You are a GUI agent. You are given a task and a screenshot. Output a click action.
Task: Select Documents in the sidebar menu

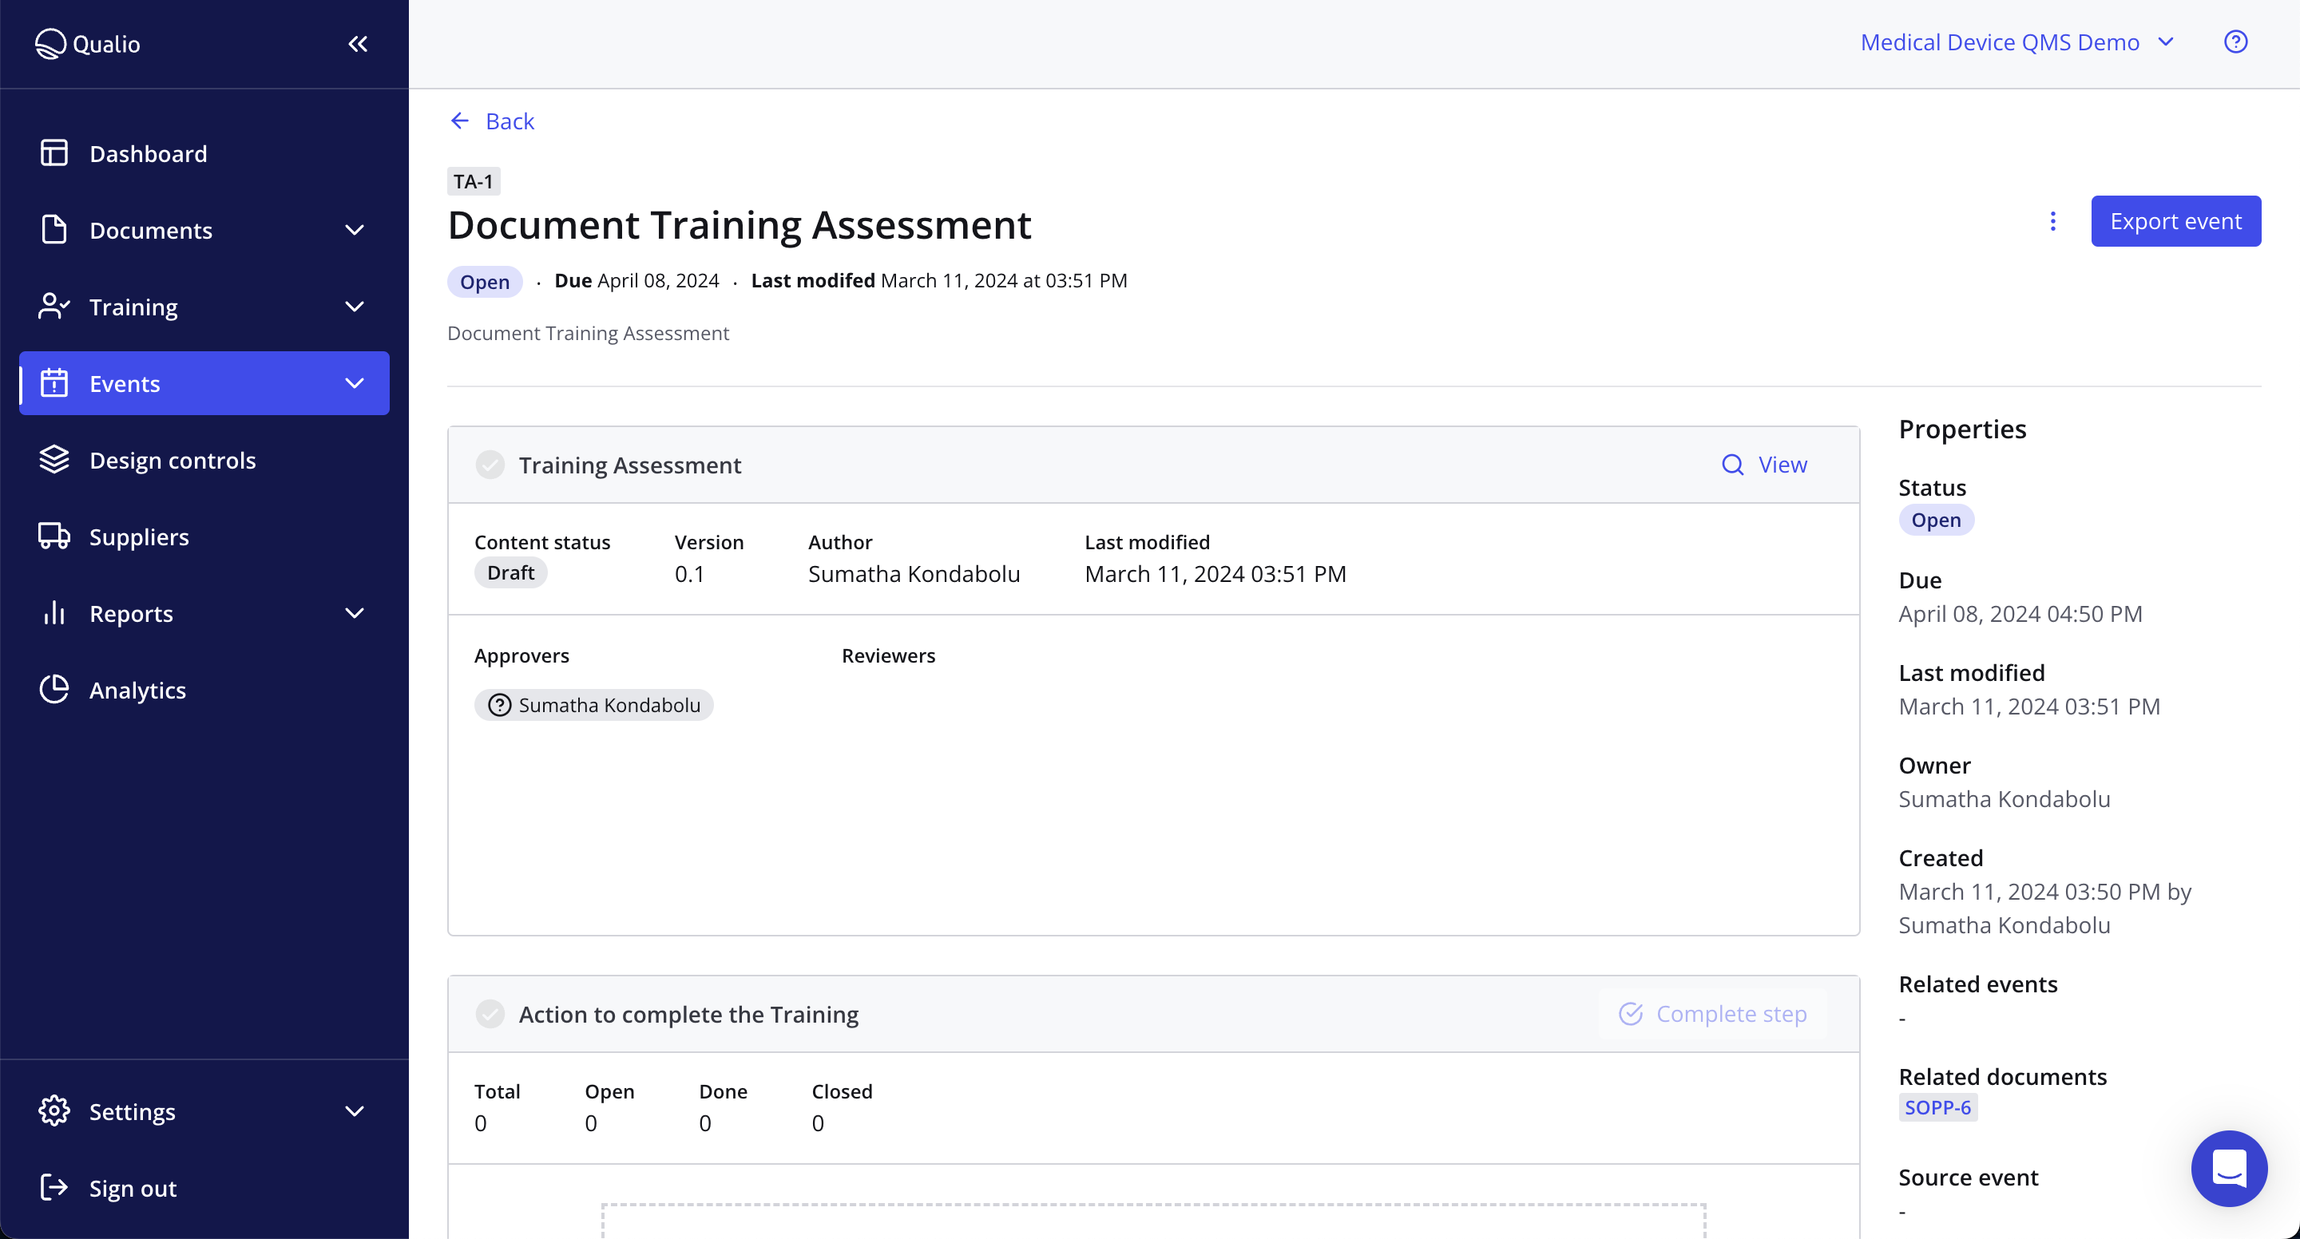coord(151,229)
